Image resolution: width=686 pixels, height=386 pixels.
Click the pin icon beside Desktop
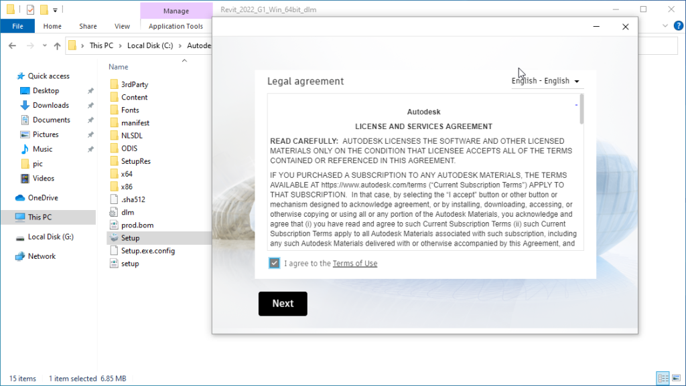pyautogui.click(x=90, y=91)
